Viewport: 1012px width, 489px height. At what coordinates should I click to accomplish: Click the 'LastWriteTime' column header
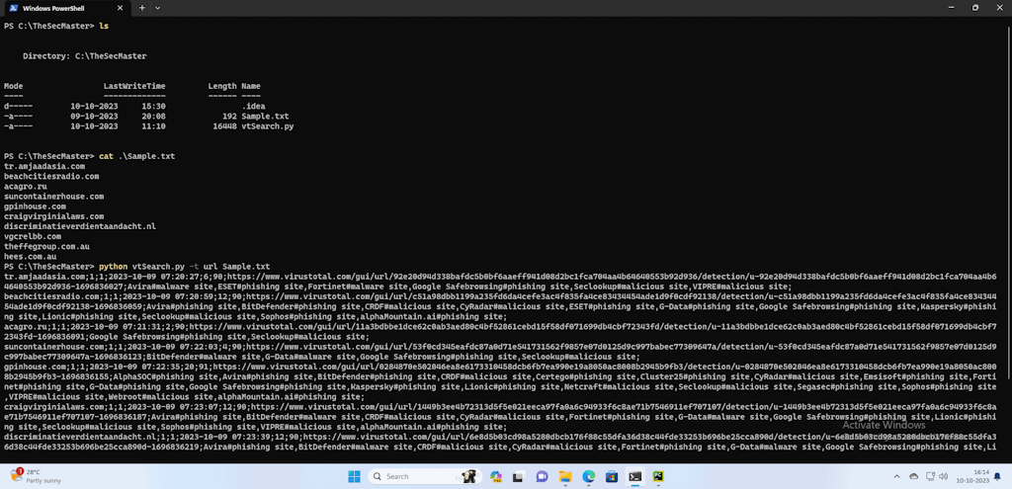pos(134,86)
